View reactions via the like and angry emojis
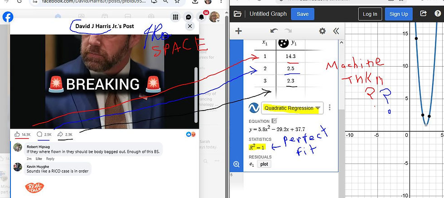 [191, 134]
